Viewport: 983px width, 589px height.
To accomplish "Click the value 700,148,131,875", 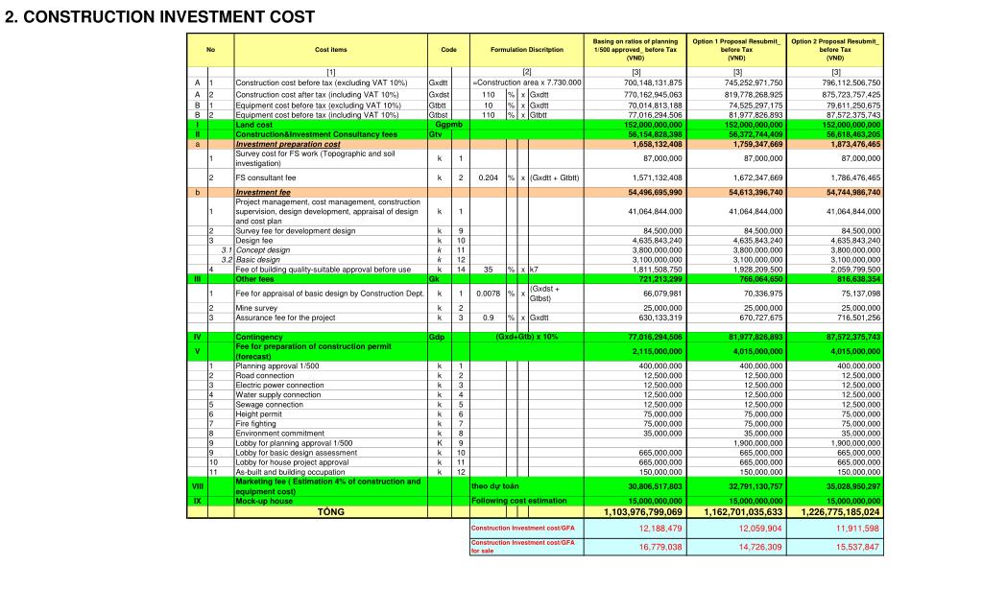I will [x=653, y=82].
